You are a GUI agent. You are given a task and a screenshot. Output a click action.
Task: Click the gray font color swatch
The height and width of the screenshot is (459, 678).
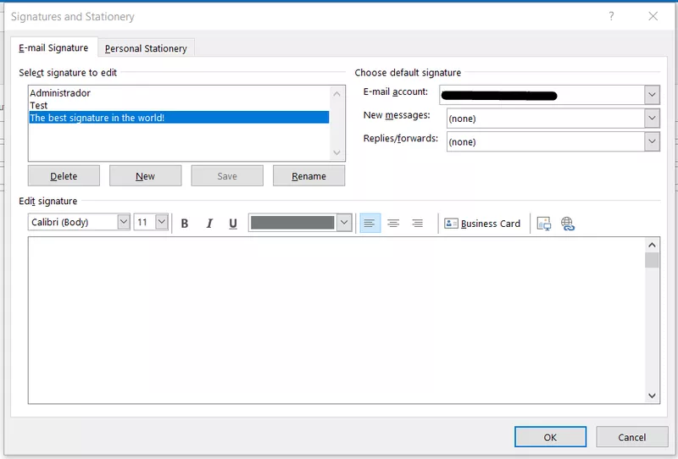tap(292, 223)
